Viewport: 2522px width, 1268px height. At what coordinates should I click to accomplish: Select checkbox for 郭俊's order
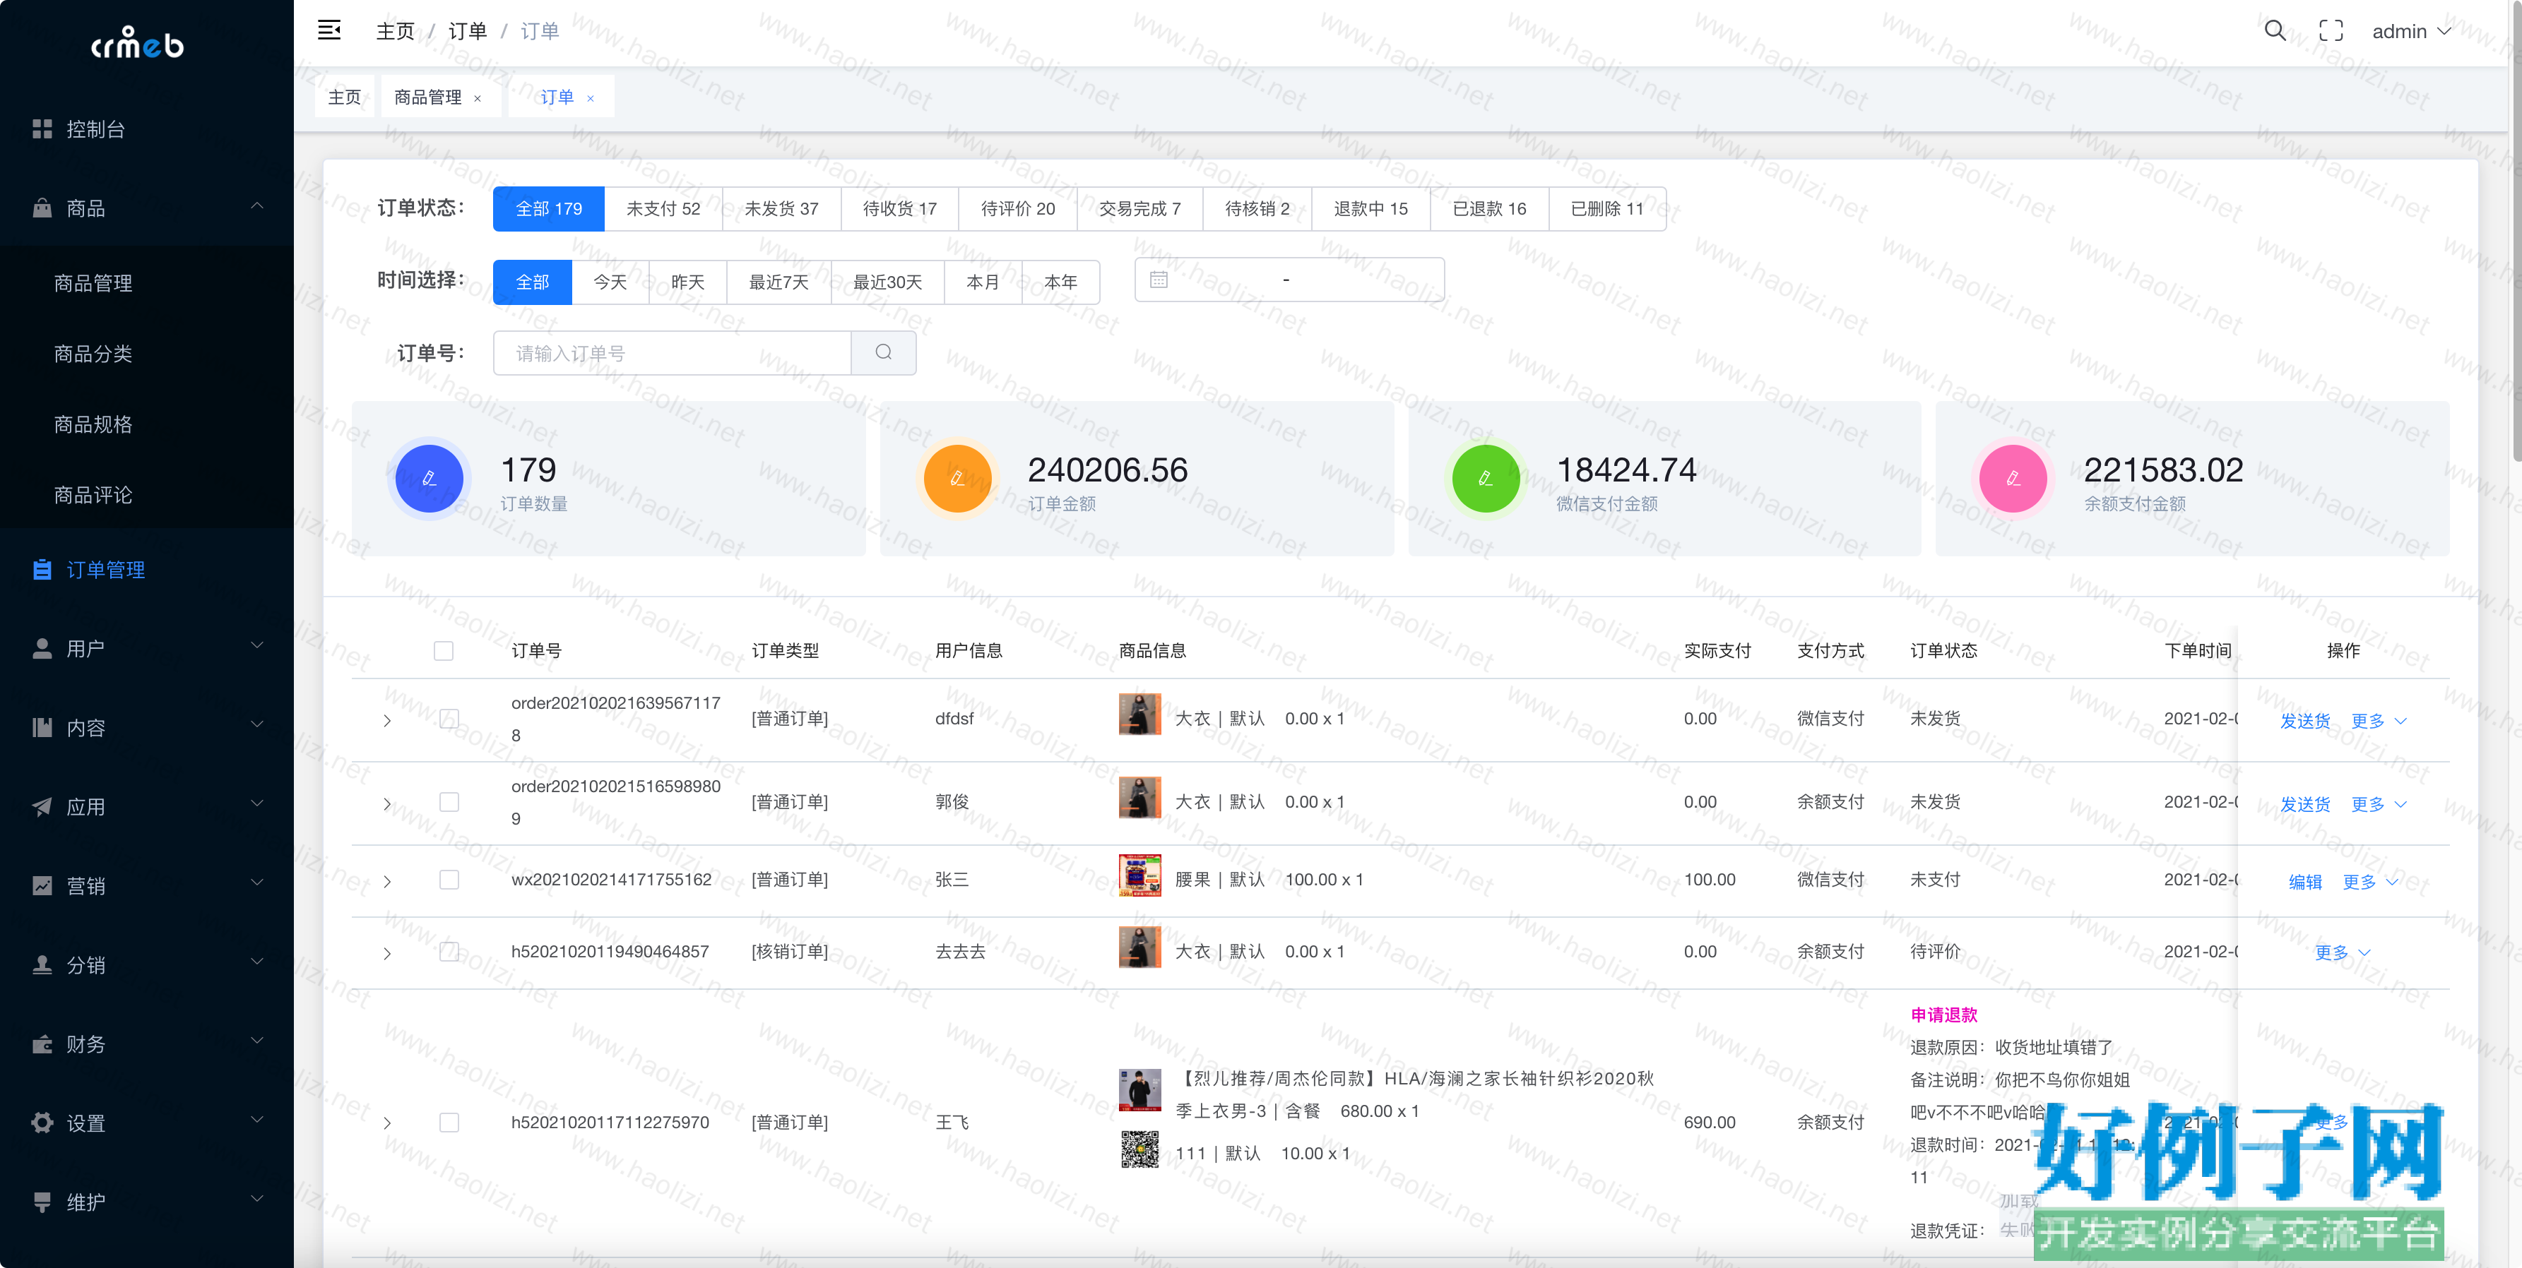tap(449, 801)
